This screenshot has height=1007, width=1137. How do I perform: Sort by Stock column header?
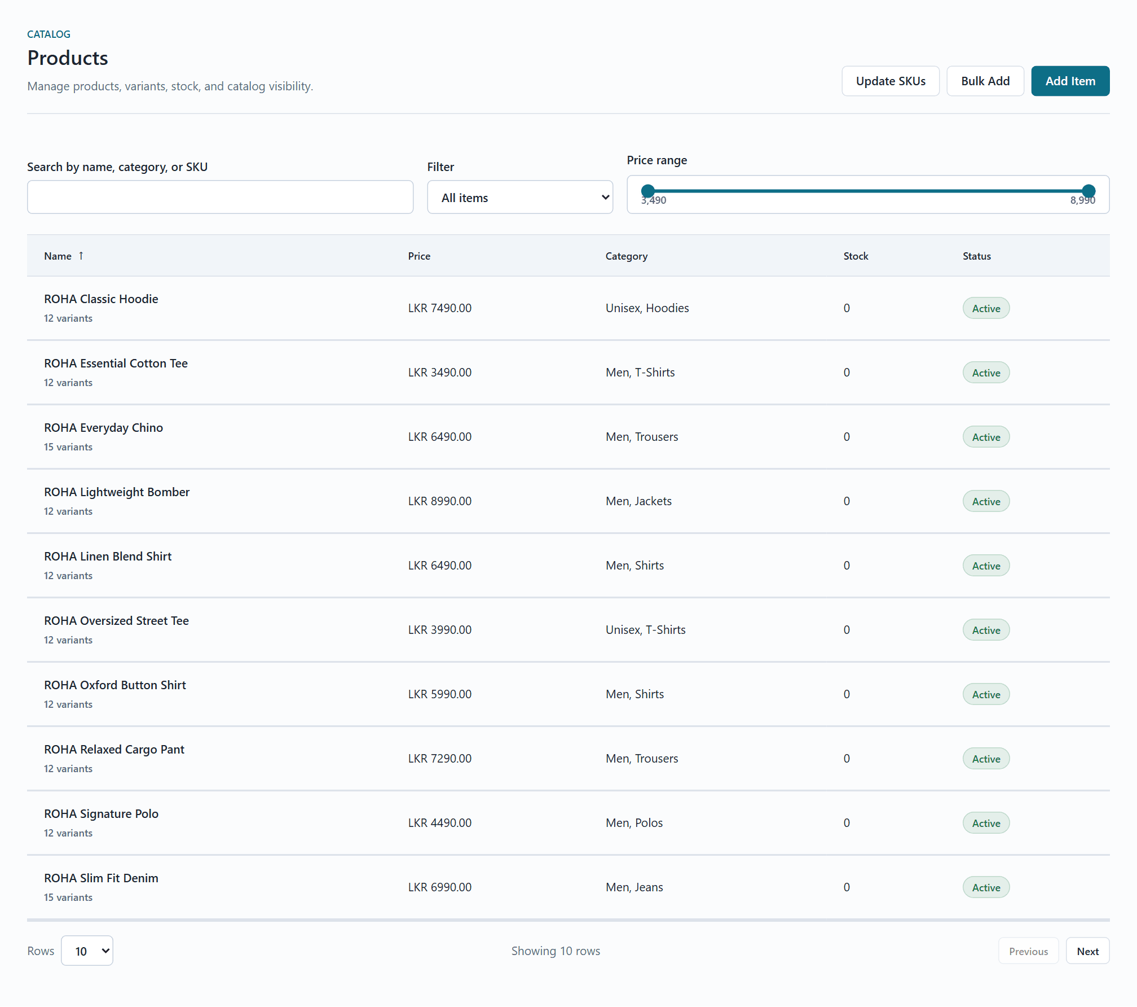[x=856, y=256]
